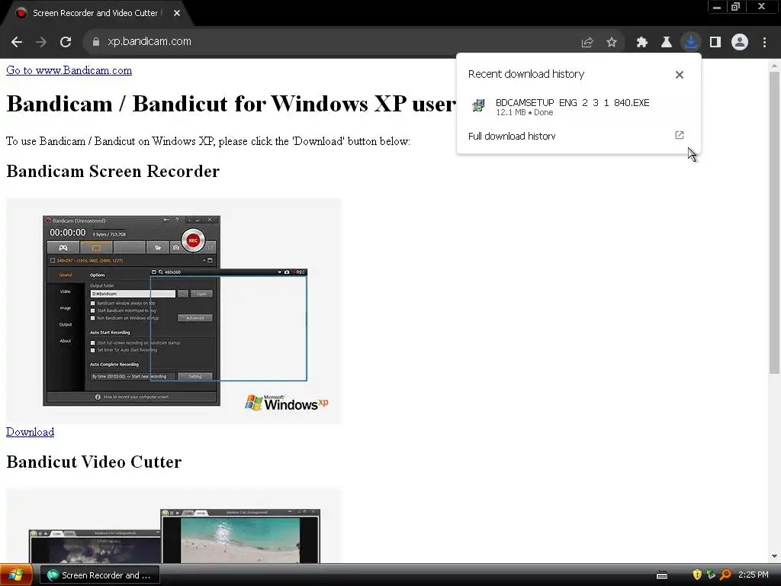The image size is (781, 586).
Task: Toggle the Downloads toolbar icon
Action: 691,42
